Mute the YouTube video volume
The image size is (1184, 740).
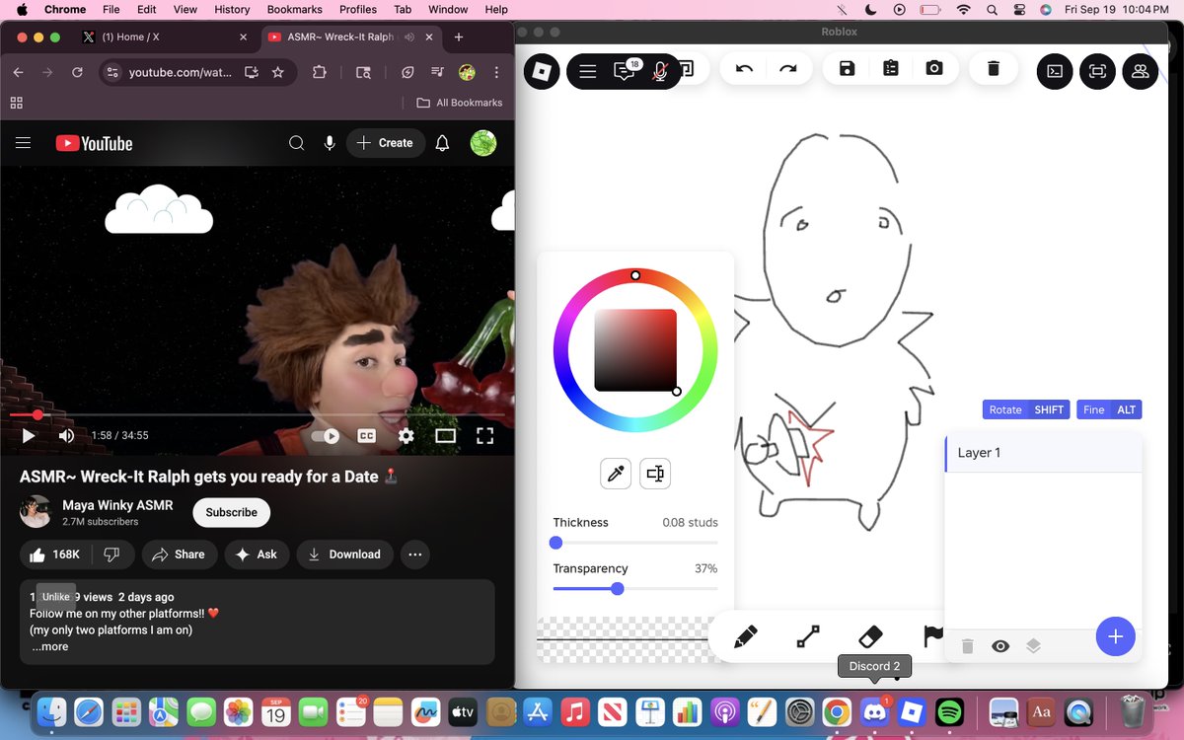pyautogui.click(x=66, y=435)
